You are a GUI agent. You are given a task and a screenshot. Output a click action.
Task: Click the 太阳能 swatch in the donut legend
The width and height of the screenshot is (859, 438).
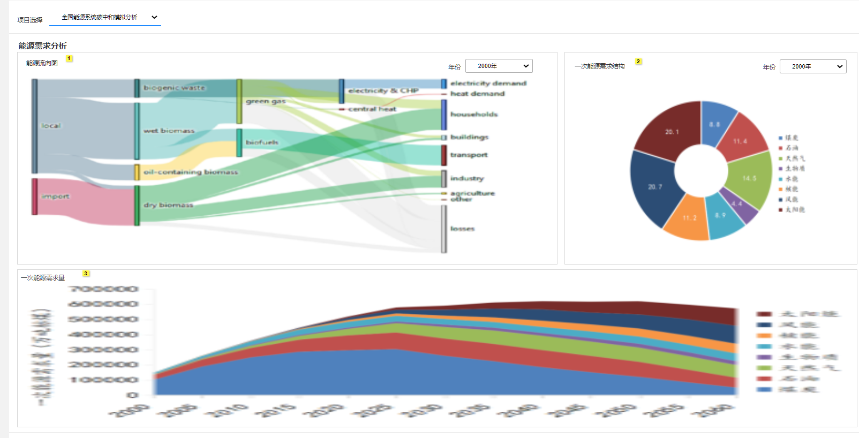point(781,210)
